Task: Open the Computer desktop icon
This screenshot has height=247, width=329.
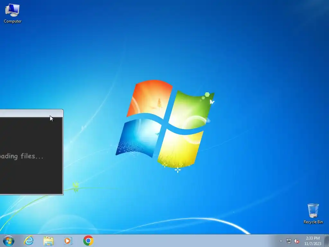Action: [x=13, y=10]
